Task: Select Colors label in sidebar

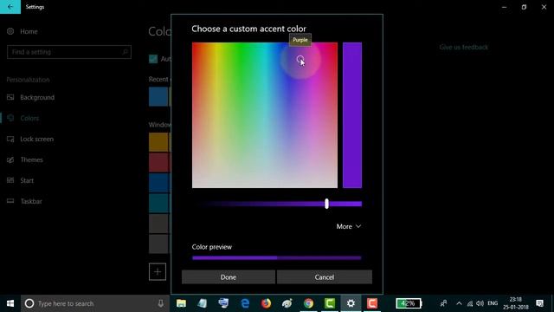Action: point(29,118)
